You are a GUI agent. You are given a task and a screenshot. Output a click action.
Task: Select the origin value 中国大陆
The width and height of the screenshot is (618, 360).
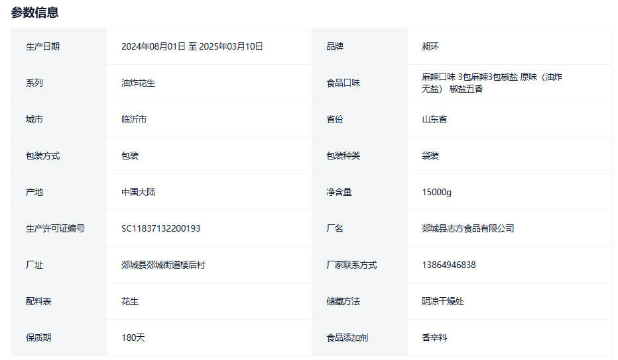[x=138, y=192]
